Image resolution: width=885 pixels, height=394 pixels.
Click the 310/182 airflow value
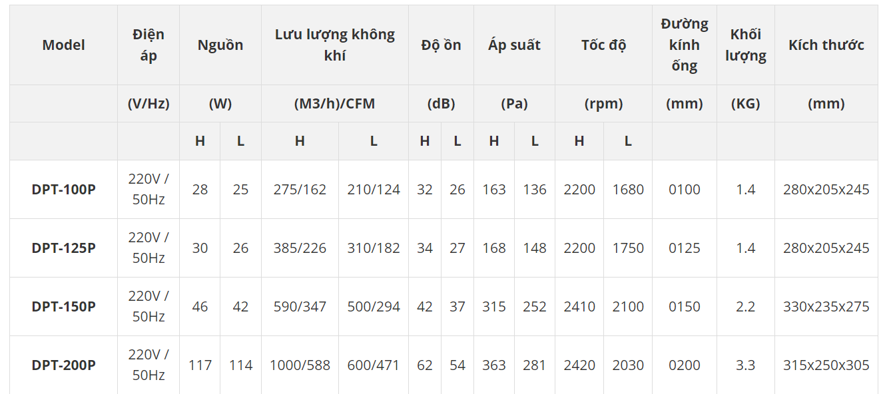coord(374,248)
